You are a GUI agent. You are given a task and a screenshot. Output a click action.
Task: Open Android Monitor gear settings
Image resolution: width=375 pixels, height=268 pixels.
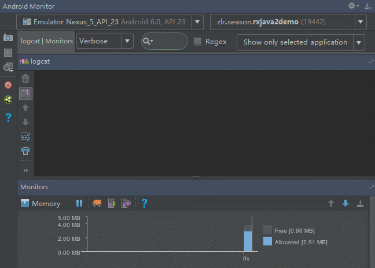pos(353,6)
